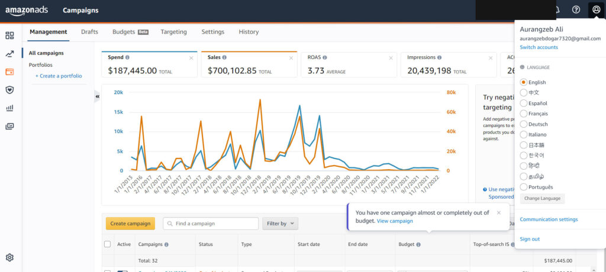Image resolution: width=606 pixels, height=272 pixels.
Task: Select the campaigns wallet sidebar icon
Action: pyautogui.click(x=9, y=72)
